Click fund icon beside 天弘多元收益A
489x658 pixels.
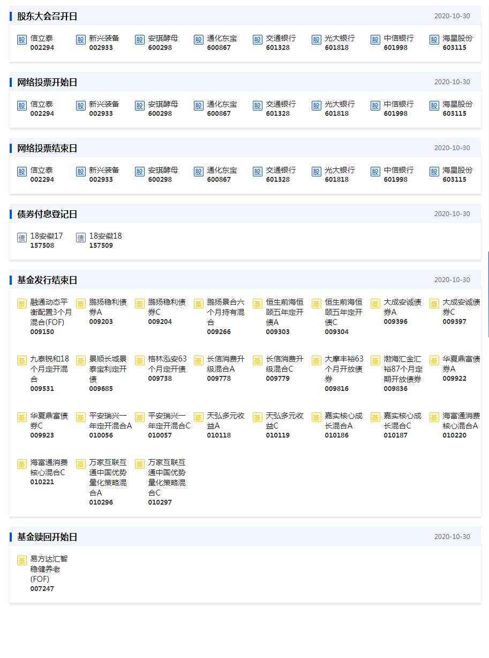tap(199, 417)
